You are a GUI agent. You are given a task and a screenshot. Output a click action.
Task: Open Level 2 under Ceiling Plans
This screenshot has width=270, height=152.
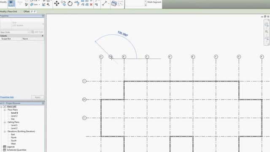click(x=14, y=128)
